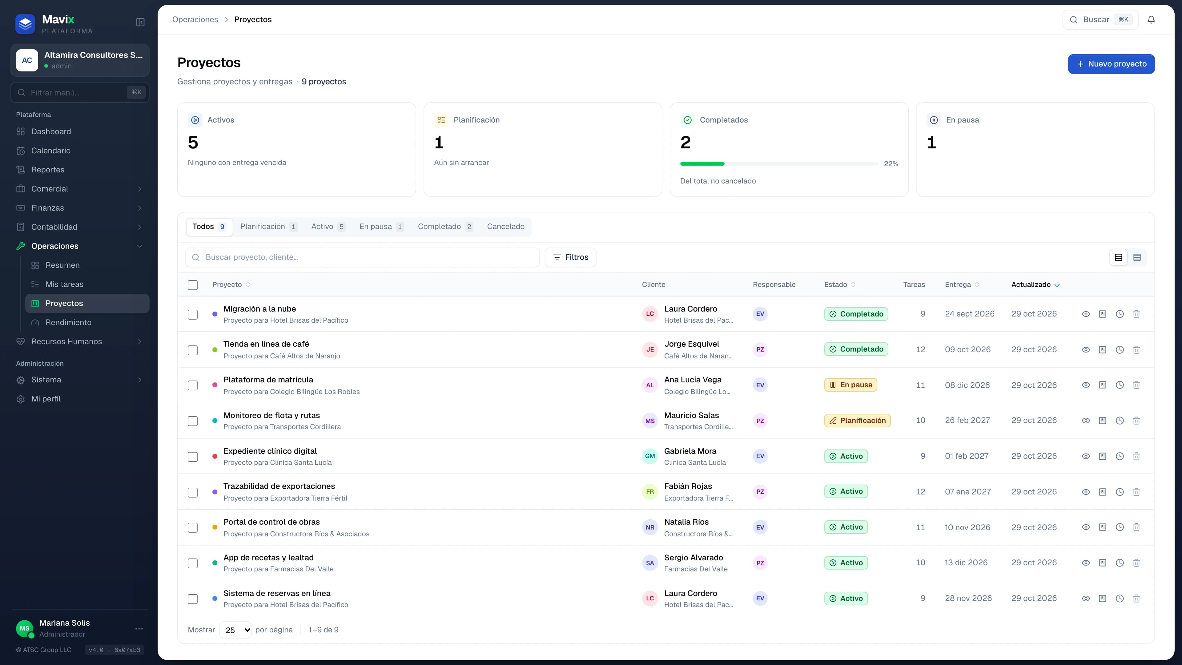Select all projects with header checkbox
Viewport: 1182px width, 665px height.
coord(193,285)
